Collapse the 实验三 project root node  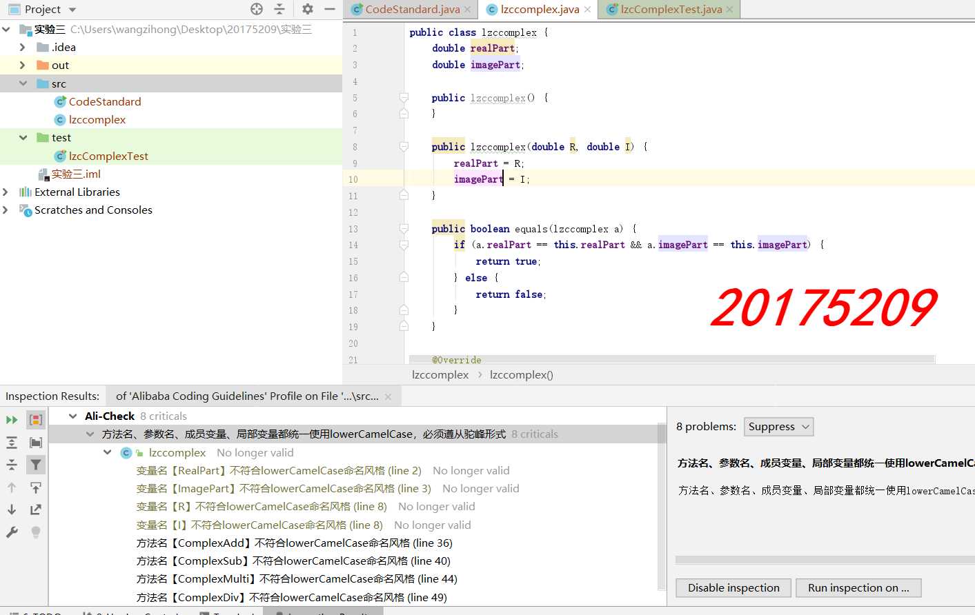point(6,29)
